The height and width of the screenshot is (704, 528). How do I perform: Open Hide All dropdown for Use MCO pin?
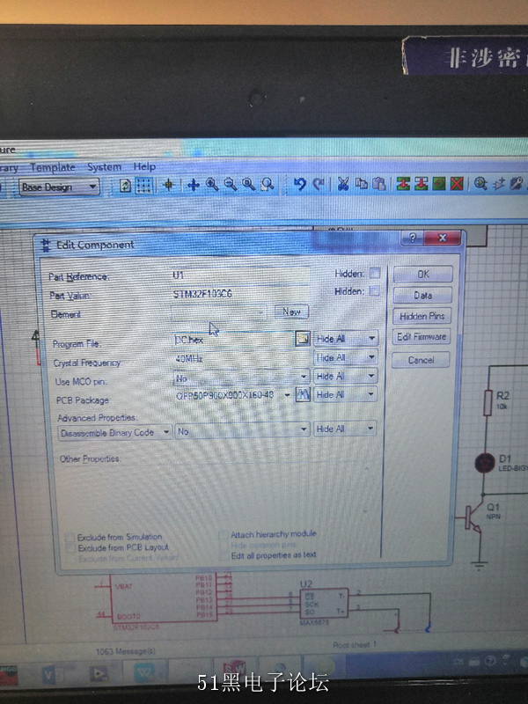pos(345,377)
